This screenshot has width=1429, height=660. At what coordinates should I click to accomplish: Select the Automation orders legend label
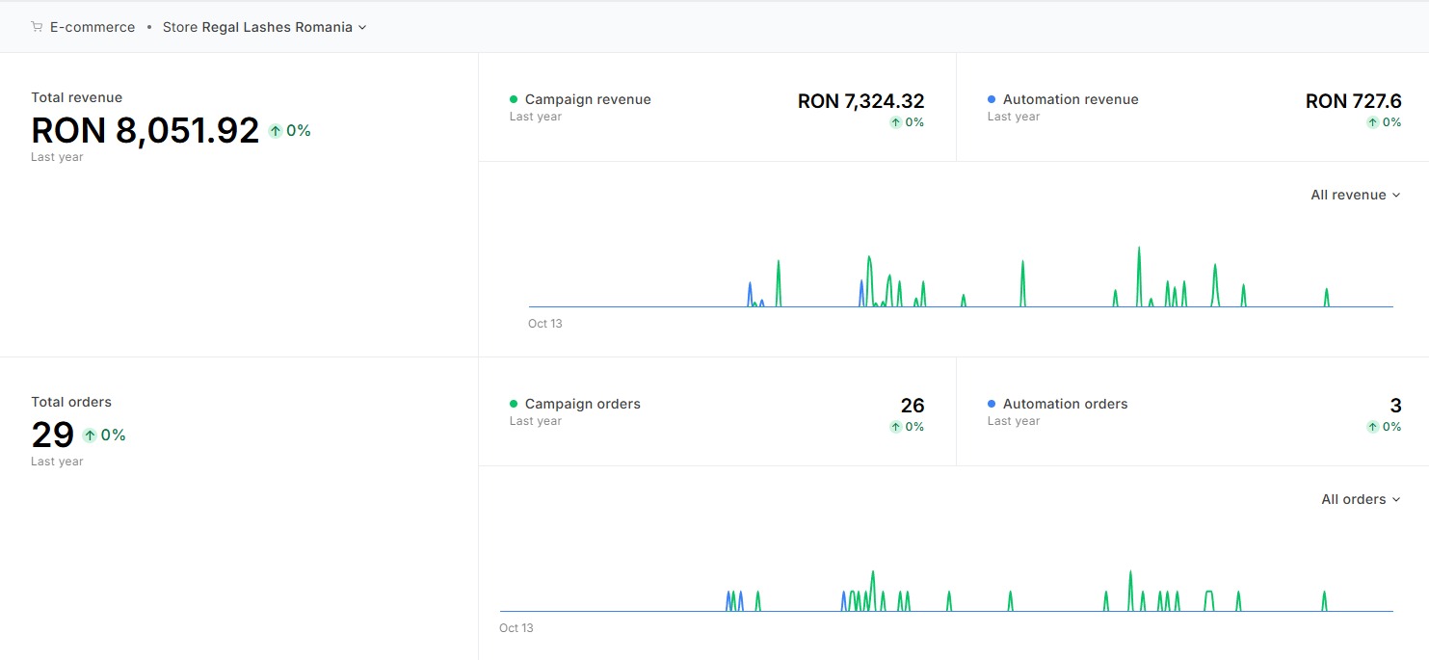pyautogui.click(x=1065, y=404)
